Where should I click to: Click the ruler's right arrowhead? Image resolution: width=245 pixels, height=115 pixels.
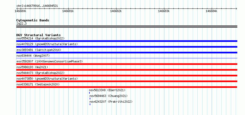(236, 8)
